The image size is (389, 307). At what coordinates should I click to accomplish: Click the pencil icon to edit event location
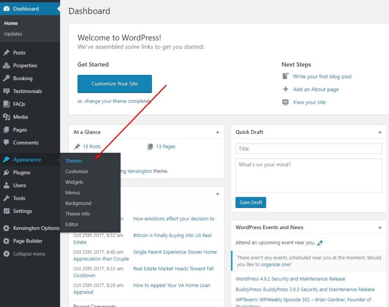tap(320, 243)
